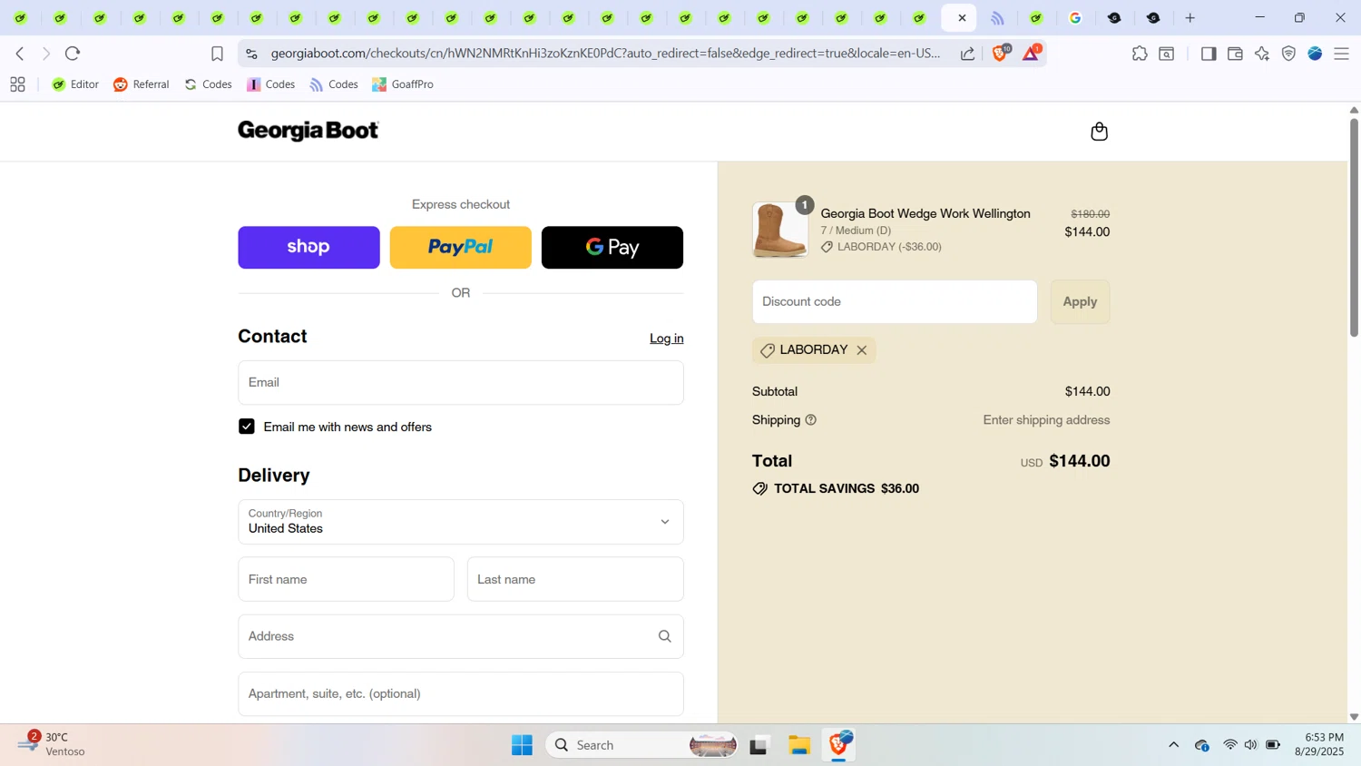Click the page vertical scrollbar

[x=1354, y=227]
